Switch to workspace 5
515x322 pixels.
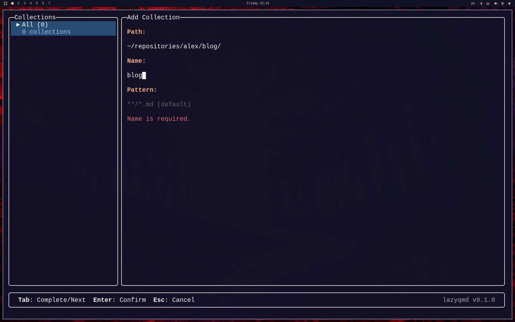(x=37, y=3)
